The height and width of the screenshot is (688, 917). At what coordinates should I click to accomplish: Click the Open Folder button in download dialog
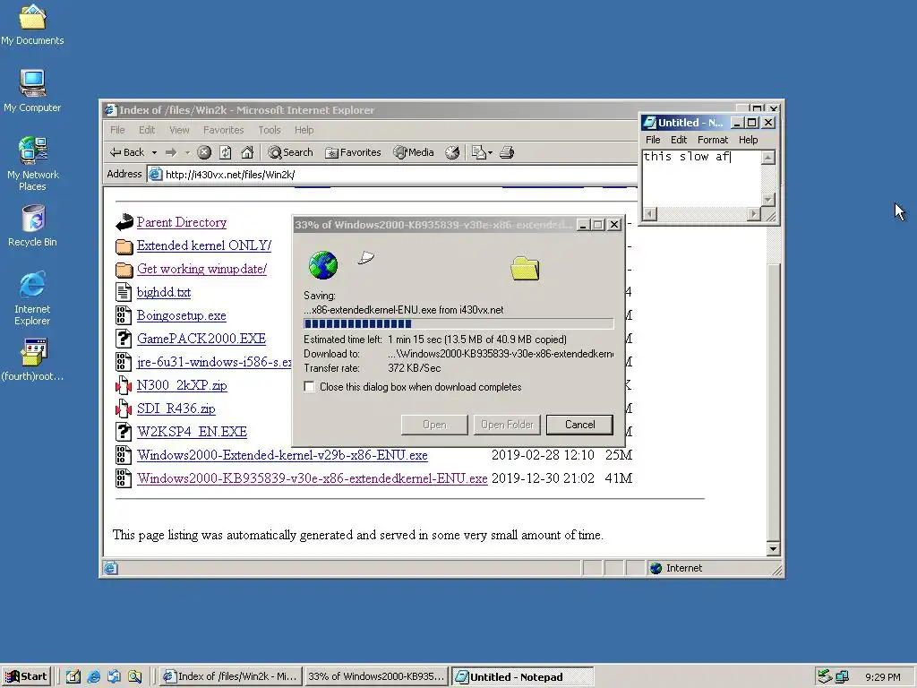[507, 425]
